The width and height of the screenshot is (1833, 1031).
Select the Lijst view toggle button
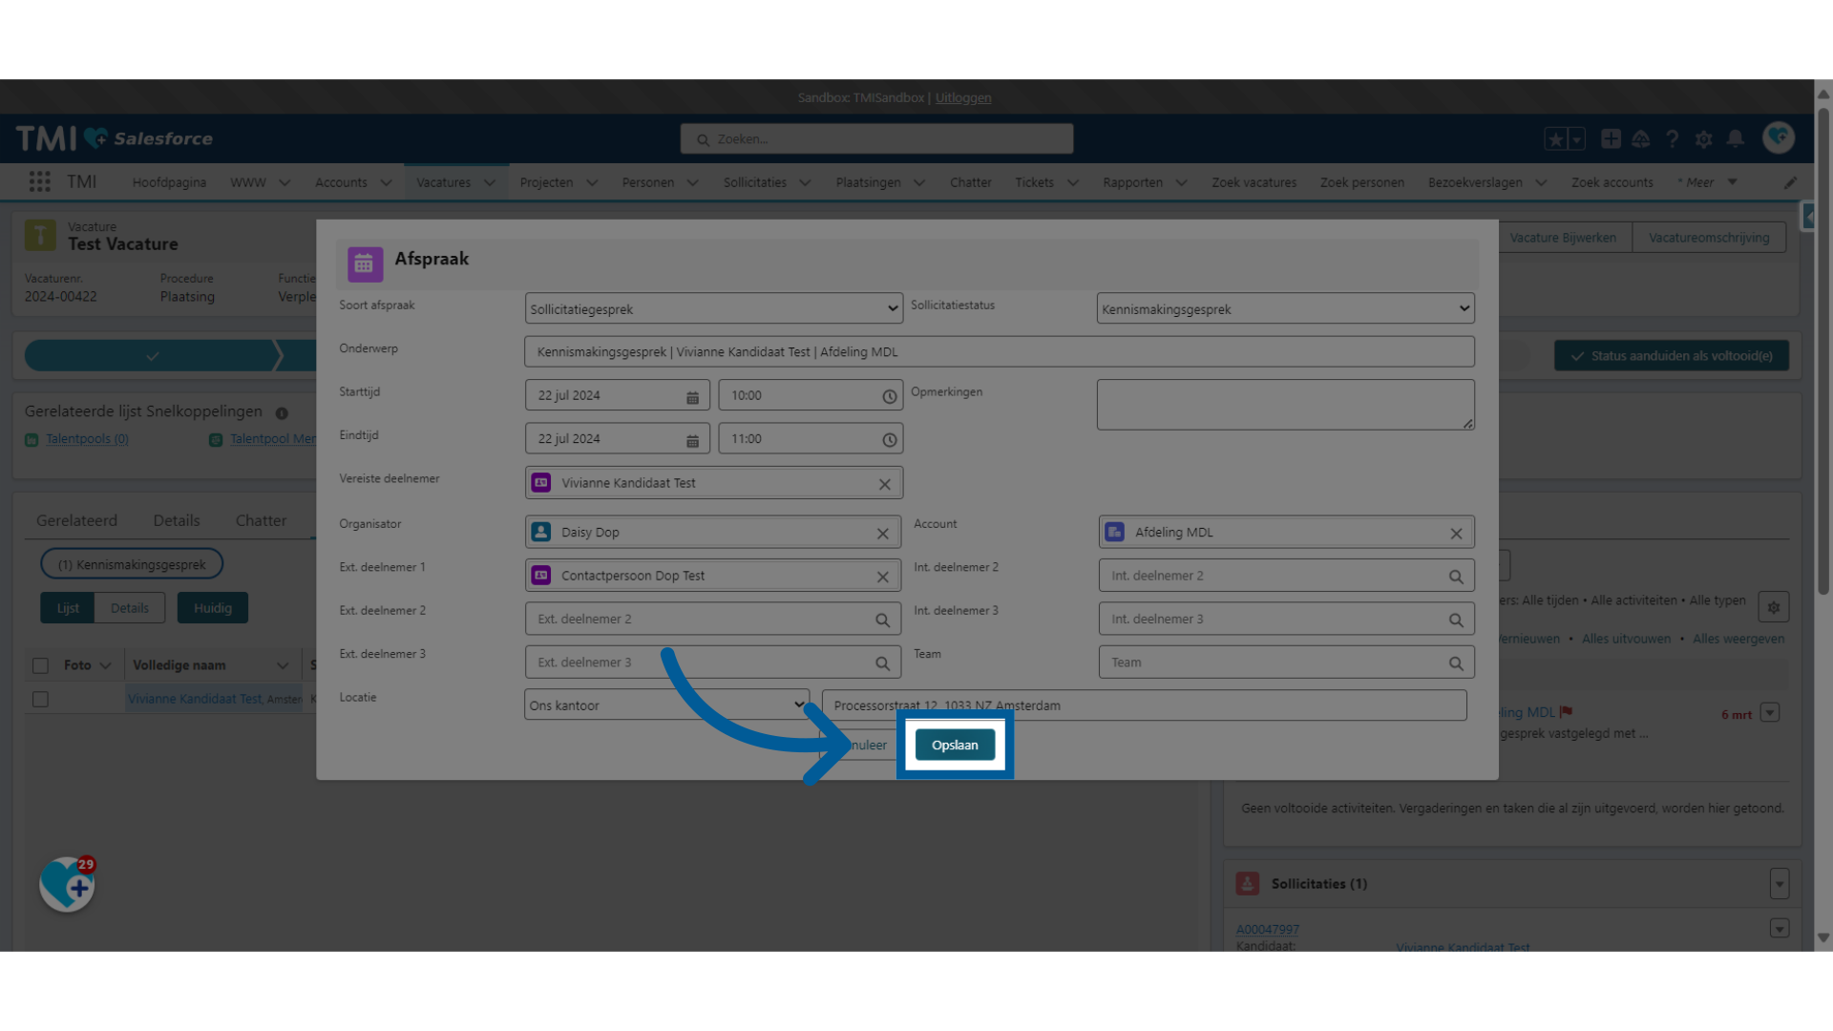(x=68, y=608)
